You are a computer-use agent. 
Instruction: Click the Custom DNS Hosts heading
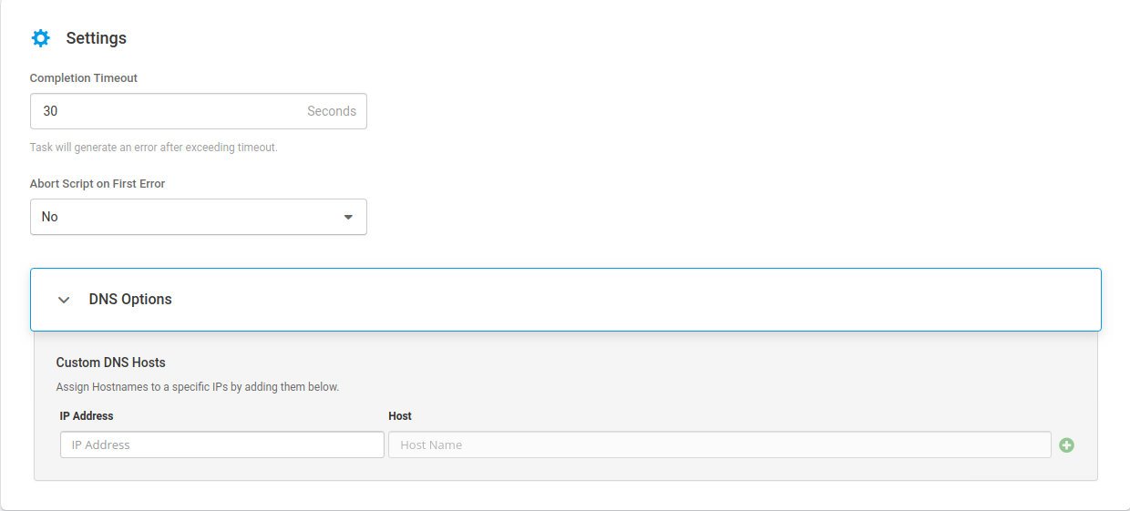pos(110,363)
